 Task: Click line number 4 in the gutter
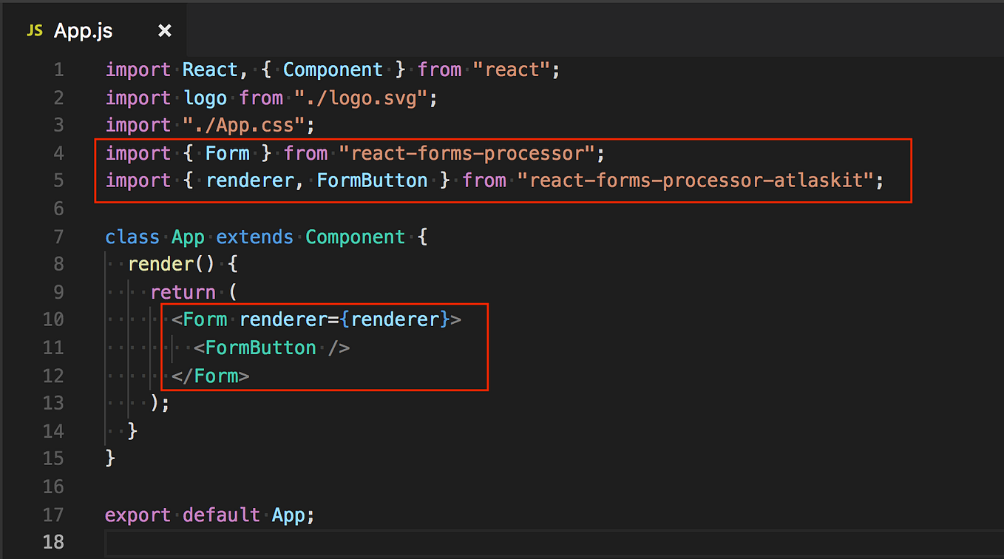pos(58,153)
